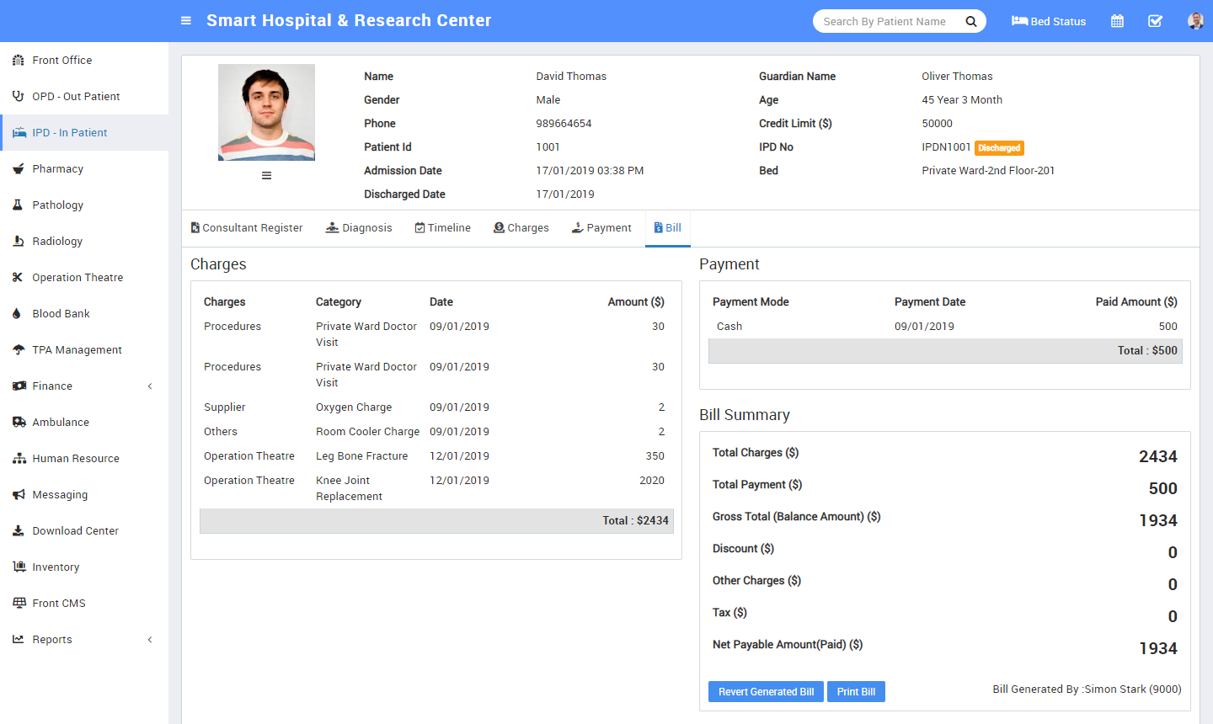Switch to the Charges tab
Screen dimensions: 1213x724
click(521, 228)
